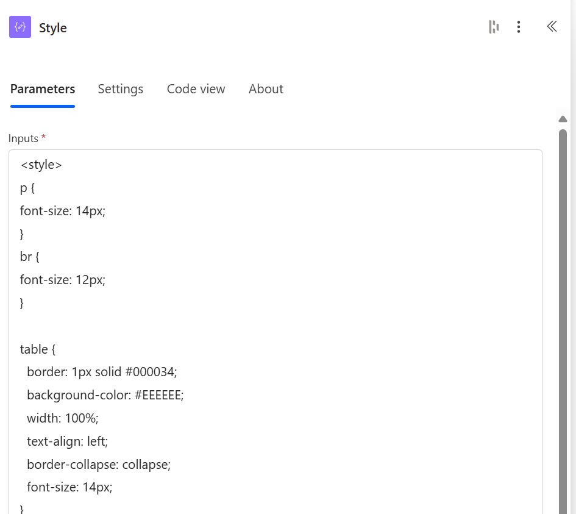Click the purple Compose action icon
576x514 pixels.
pyautogui.click(x=20, y=27)
